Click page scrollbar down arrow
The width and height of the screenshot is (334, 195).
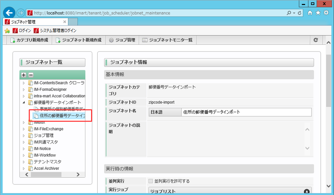point(329,186)
